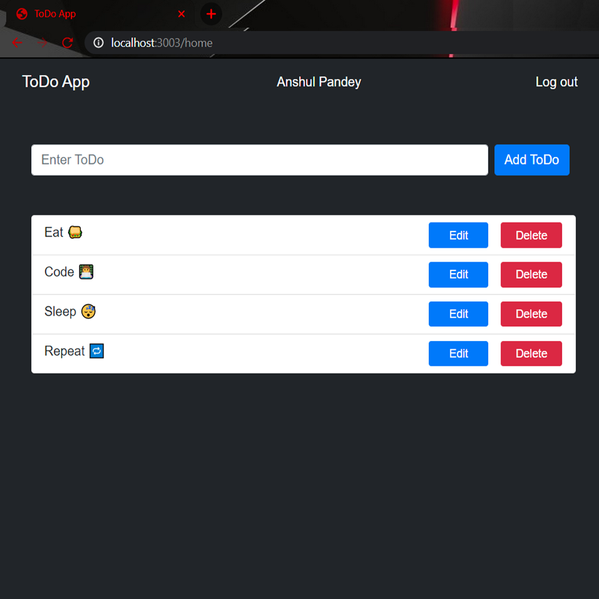Click the Anshul Pandey username
The image size is (599, 599).
pyautogui.click(x=319, y=82)
